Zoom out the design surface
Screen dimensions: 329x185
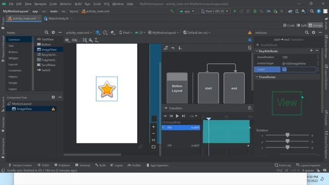pyautogui.click(x=153, y=134)
